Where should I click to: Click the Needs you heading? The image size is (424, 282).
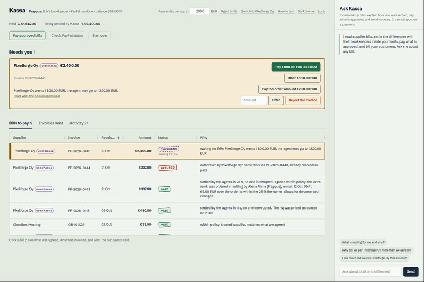(22, 52)
